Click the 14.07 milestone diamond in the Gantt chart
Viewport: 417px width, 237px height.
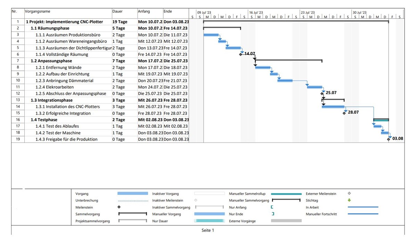click(x=240, y=54)
